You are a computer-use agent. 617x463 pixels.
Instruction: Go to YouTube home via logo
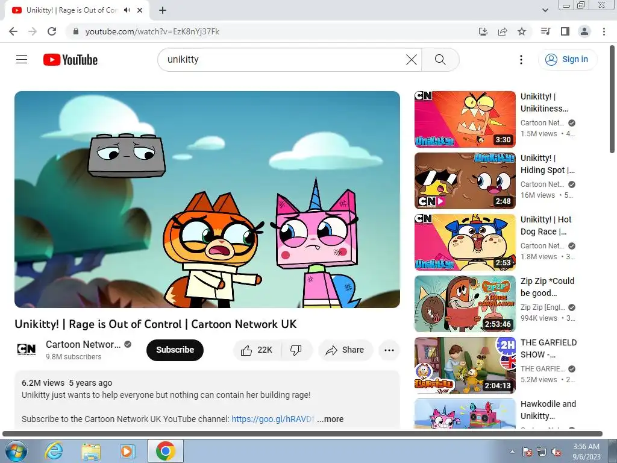pyautogui.click(x=70, y=60)
